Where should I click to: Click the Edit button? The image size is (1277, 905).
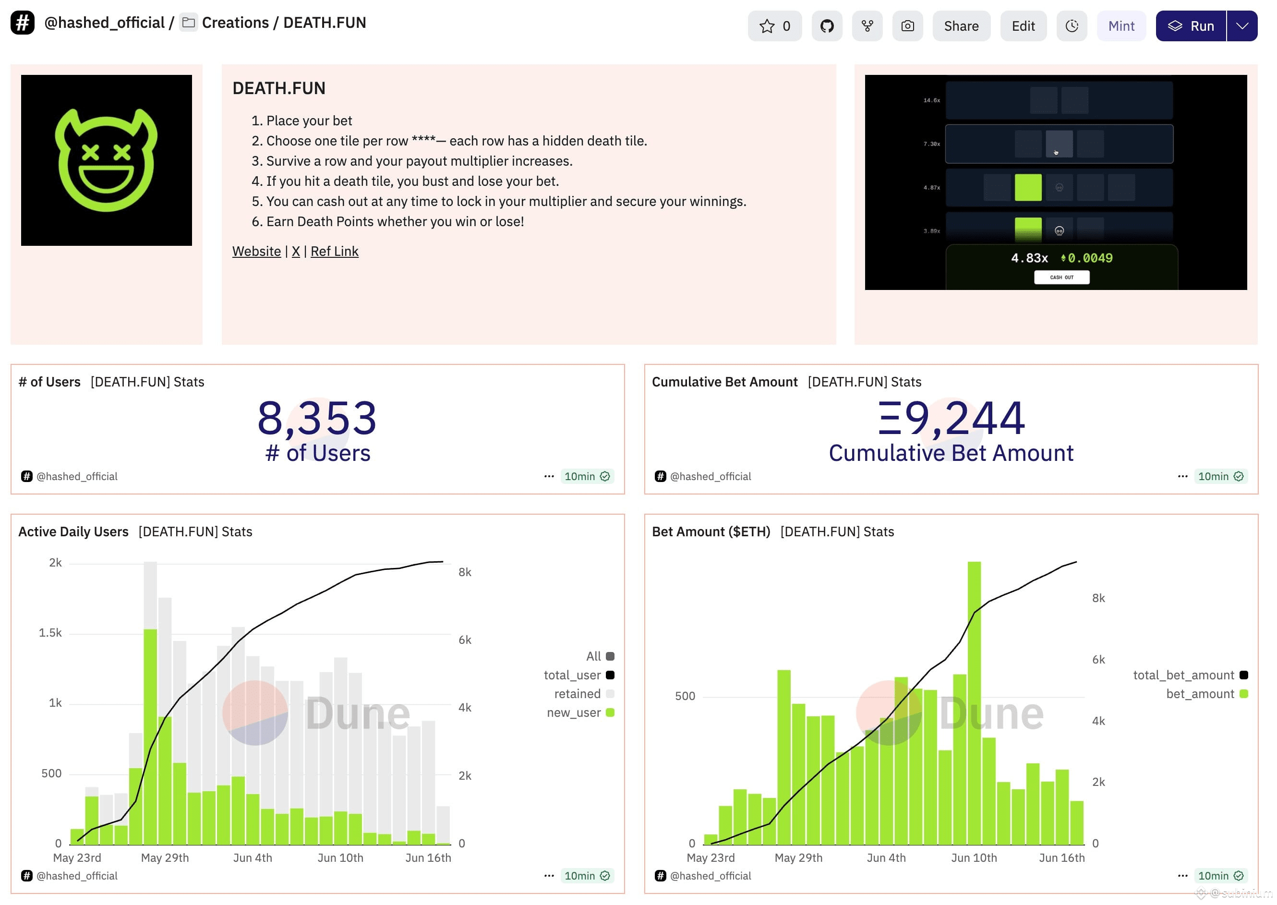point(1023,25)
